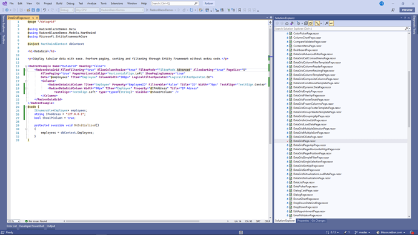The image size is (418, 235).
Task: Click the Hot Reload refresh icon
Action: coord(191,10)
